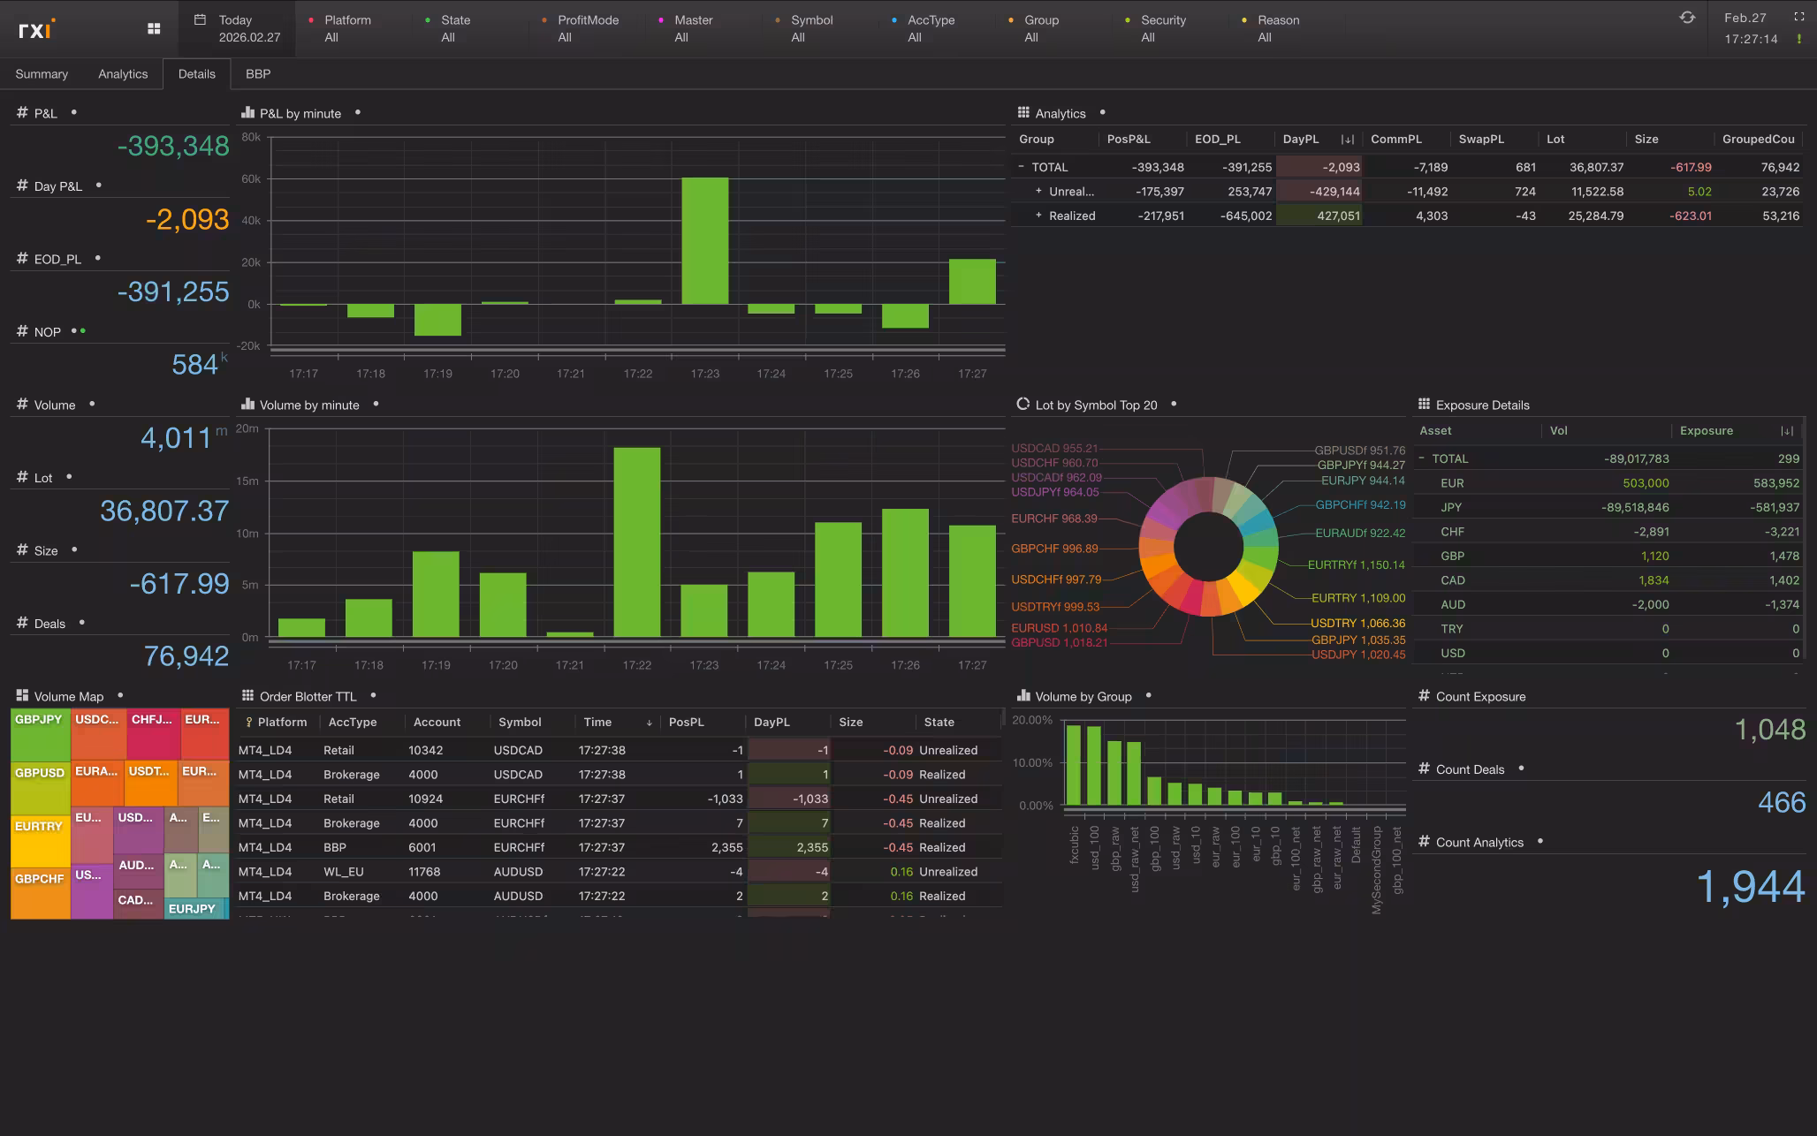Toggle sort order on the DayPL column
This screenshot has width=1817, height=1136.
(1347, 139)
